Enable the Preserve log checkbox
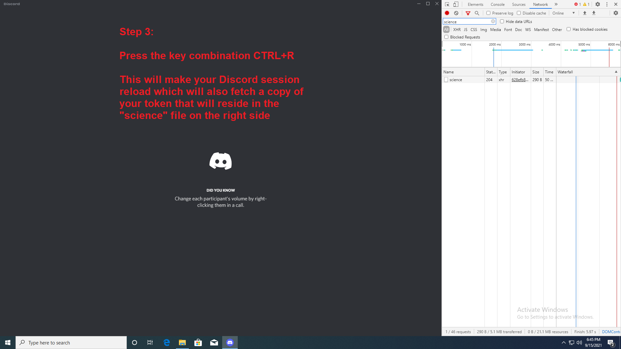The image size is (621, 349). click(489, 13)
